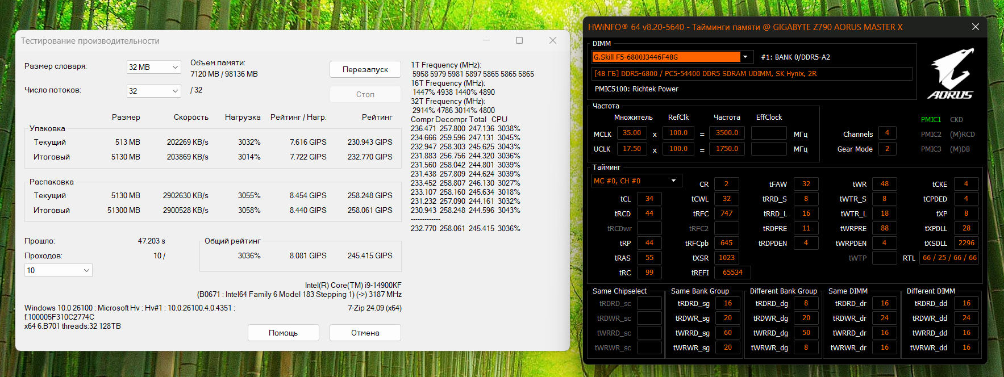1004x377 pixels.
Task: Click the Windows 10.0 26100 system info line
Action: [130, 308]
